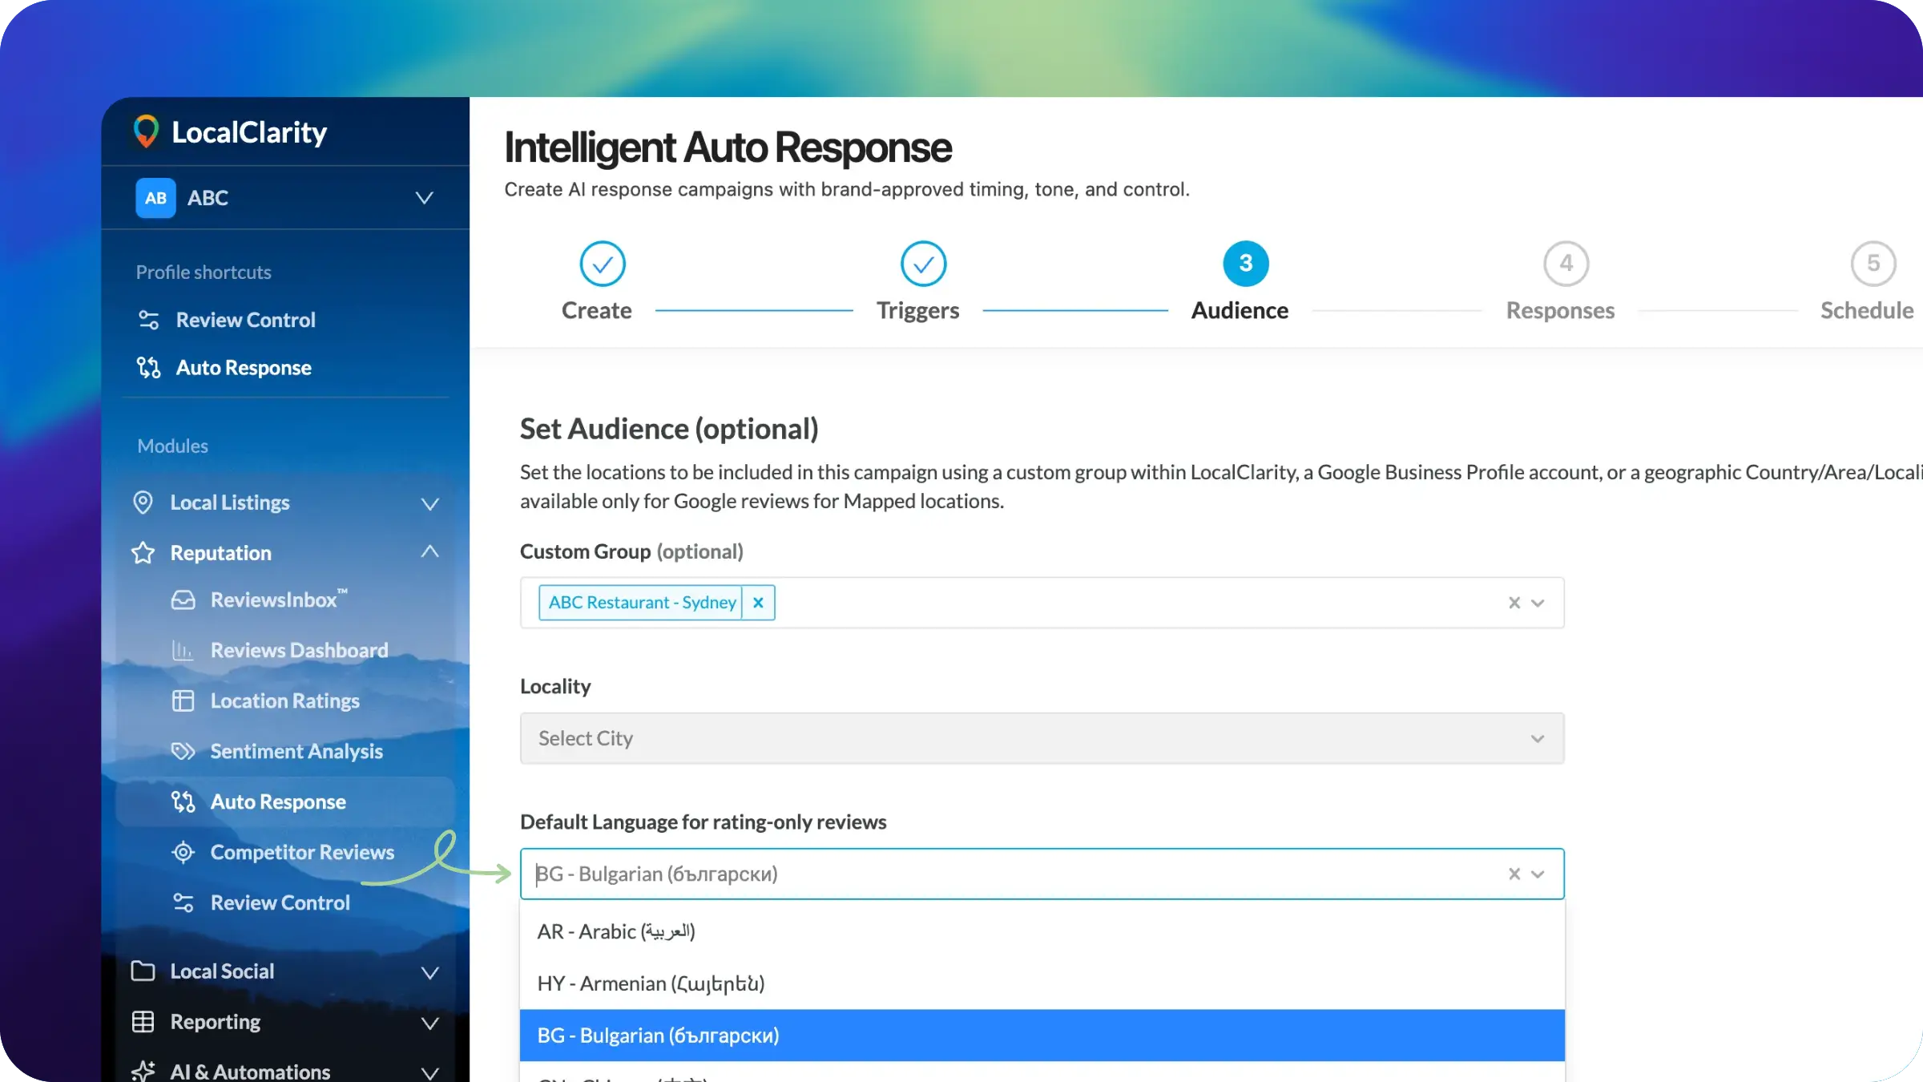The height and width of the screenshot is (1082, 1923).
Task: Clear the Default Language selection
Action: pyautogui.click(x=1514, y=874)
